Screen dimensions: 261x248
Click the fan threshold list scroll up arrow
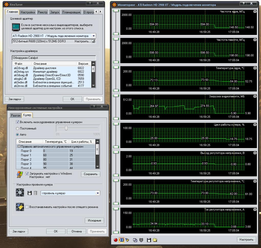[x=98, y=141]
